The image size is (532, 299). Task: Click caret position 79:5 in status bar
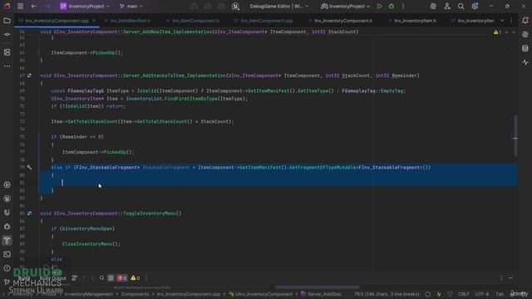387,294
